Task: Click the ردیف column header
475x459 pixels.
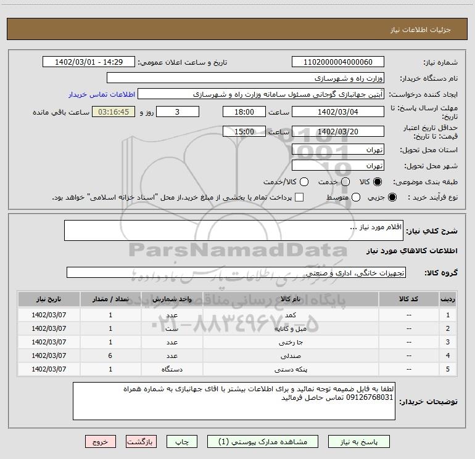Action: 448,299
